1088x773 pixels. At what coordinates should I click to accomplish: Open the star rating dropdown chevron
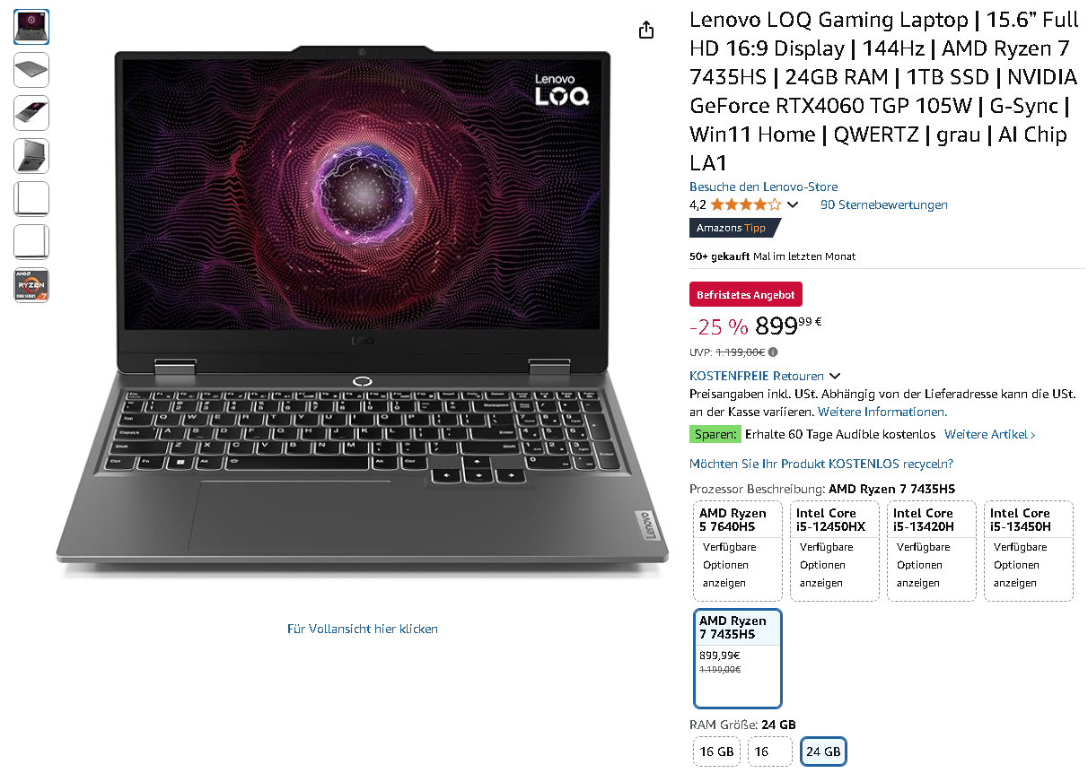click(x=793, y=205)
